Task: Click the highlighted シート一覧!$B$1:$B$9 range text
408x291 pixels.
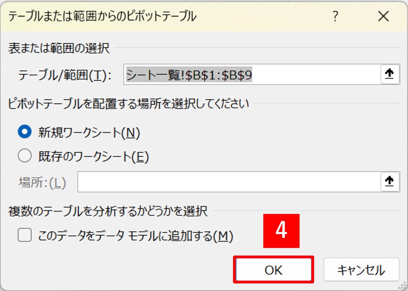Action: 189,75
